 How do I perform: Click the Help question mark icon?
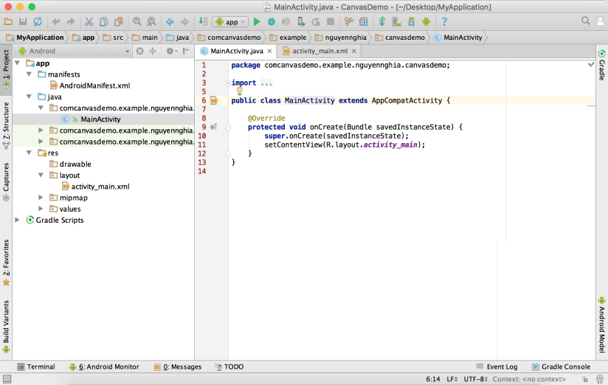444,21
